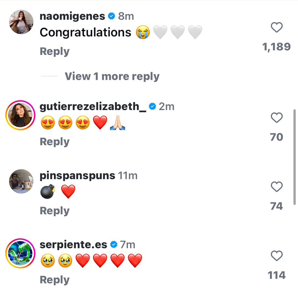Open the serpiente.es username link
This screenshot has width=298, height=297.
(73, 244)
